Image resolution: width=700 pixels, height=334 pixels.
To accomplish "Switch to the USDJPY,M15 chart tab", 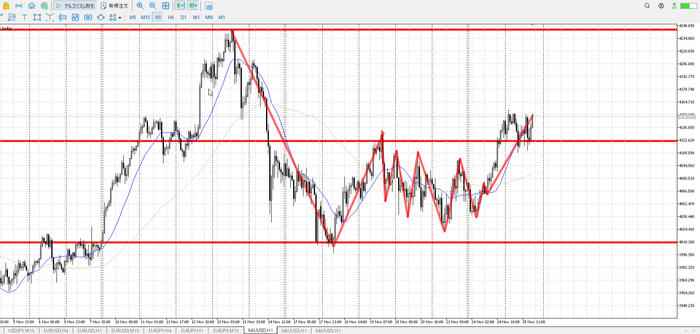I will pos(21,330).
